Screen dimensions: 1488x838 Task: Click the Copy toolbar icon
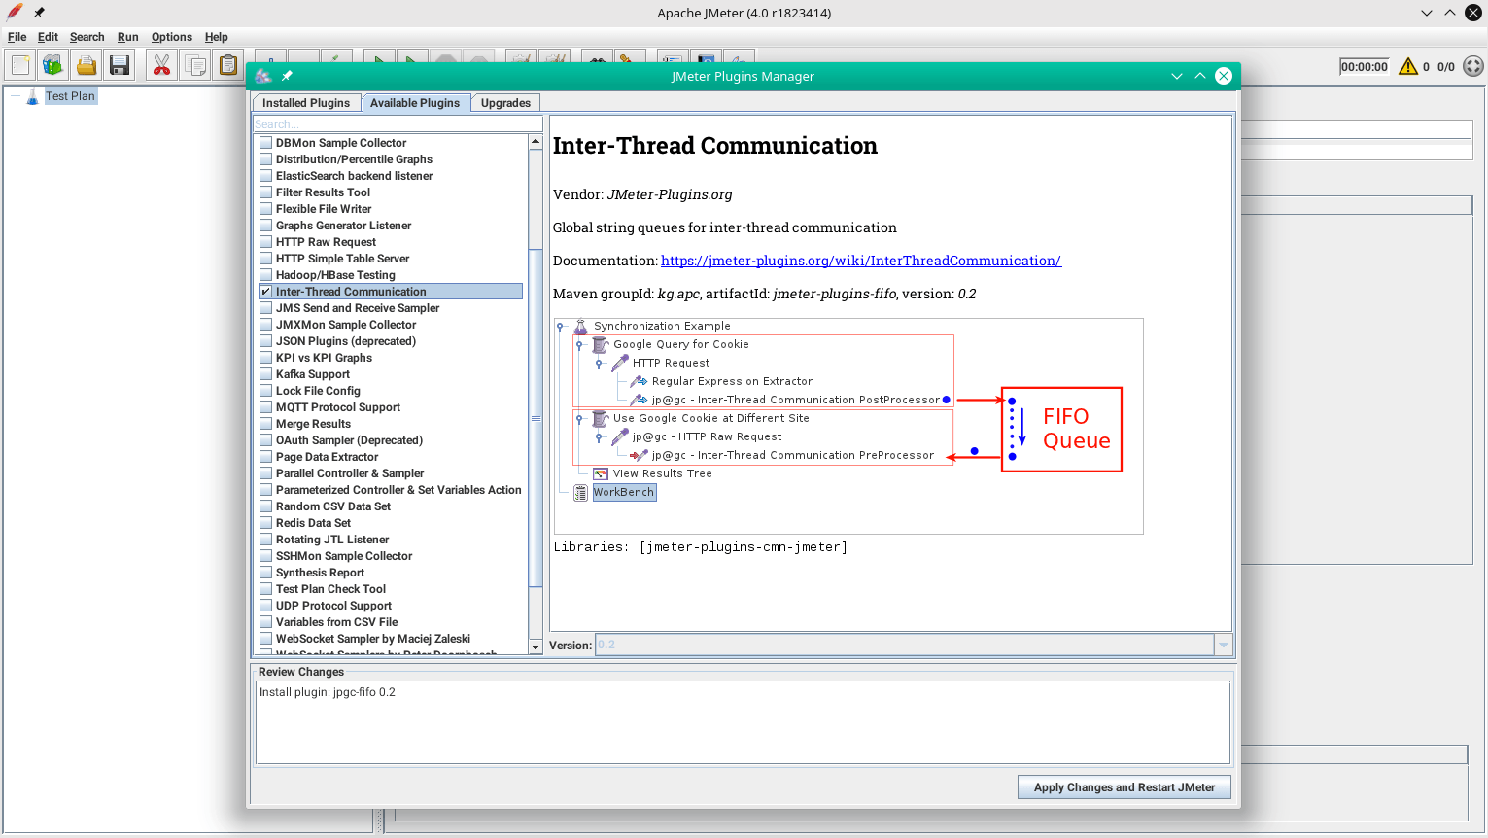pos(195,65)
